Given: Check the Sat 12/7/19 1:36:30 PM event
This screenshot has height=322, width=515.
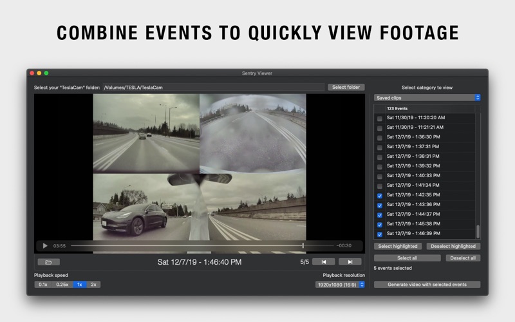Looking at the screenshot, I should pyautogui.click(x=380, y=138).
